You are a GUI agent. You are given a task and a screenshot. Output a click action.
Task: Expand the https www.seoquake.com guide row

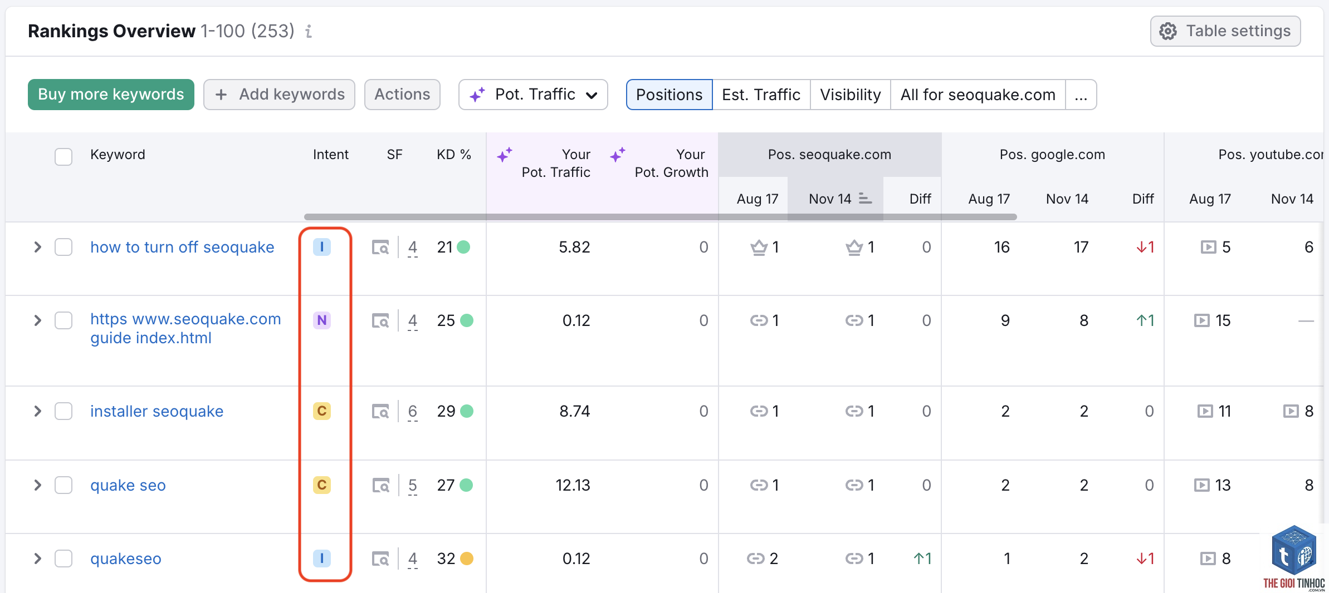(37, 320)
